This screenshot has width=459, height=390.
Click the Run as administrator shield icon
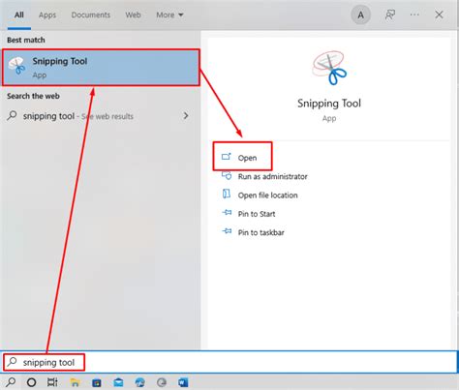[x=227, y=176]
